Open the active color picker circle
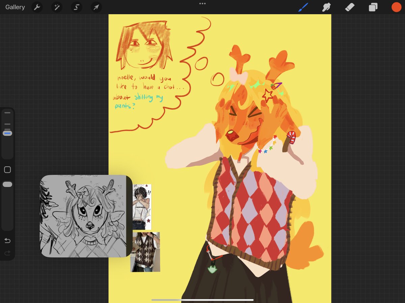Viewport: 405px width, 303px height. click(x=396, y=7)
